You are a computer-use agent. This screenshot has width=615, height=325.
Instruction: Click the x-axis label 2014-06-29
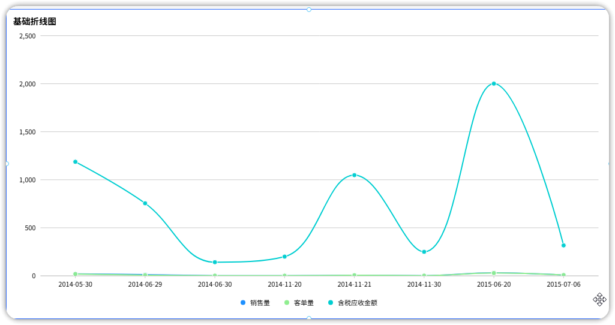(x=145, y=284)
